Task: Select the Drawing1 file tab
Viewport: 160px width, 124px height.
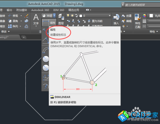Action: pyautogui.click(x=10, y=37)
